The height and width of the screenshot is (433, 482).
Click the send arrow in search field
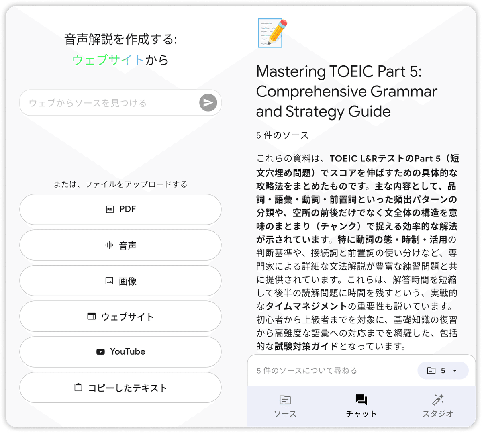(208, 103)
